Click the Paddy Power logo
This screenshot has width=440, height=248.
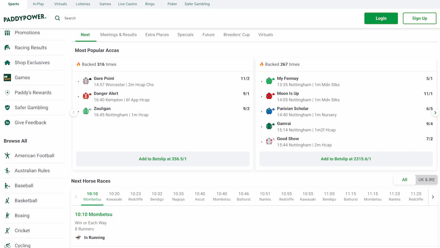[25, 18]
